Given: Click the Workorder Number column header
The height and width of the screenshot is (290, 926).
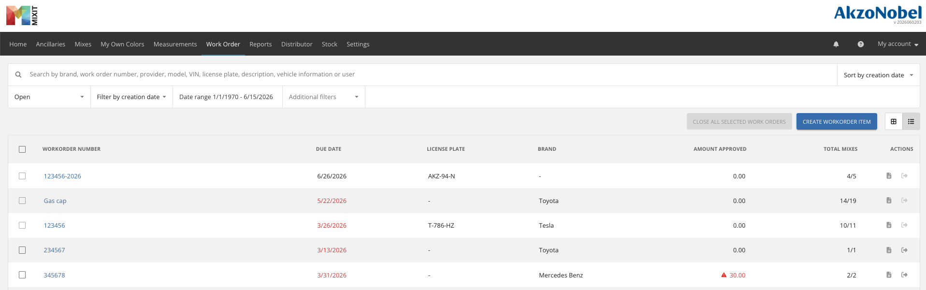Looking at the screenshot, I should tap(72, 149).
